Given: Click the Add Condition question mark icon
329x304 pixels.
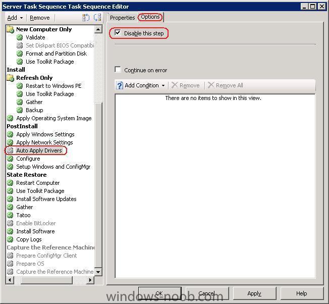Looking at the screenshot, I should (x=120, y=86).
